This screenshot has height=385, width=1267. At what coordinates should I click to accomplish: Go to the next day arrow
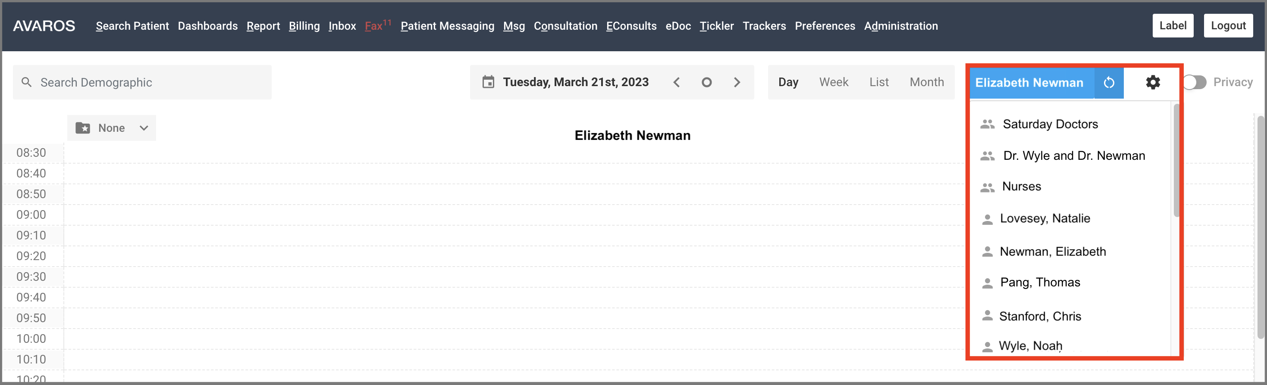pyautogui.click(x=737, y=83)
